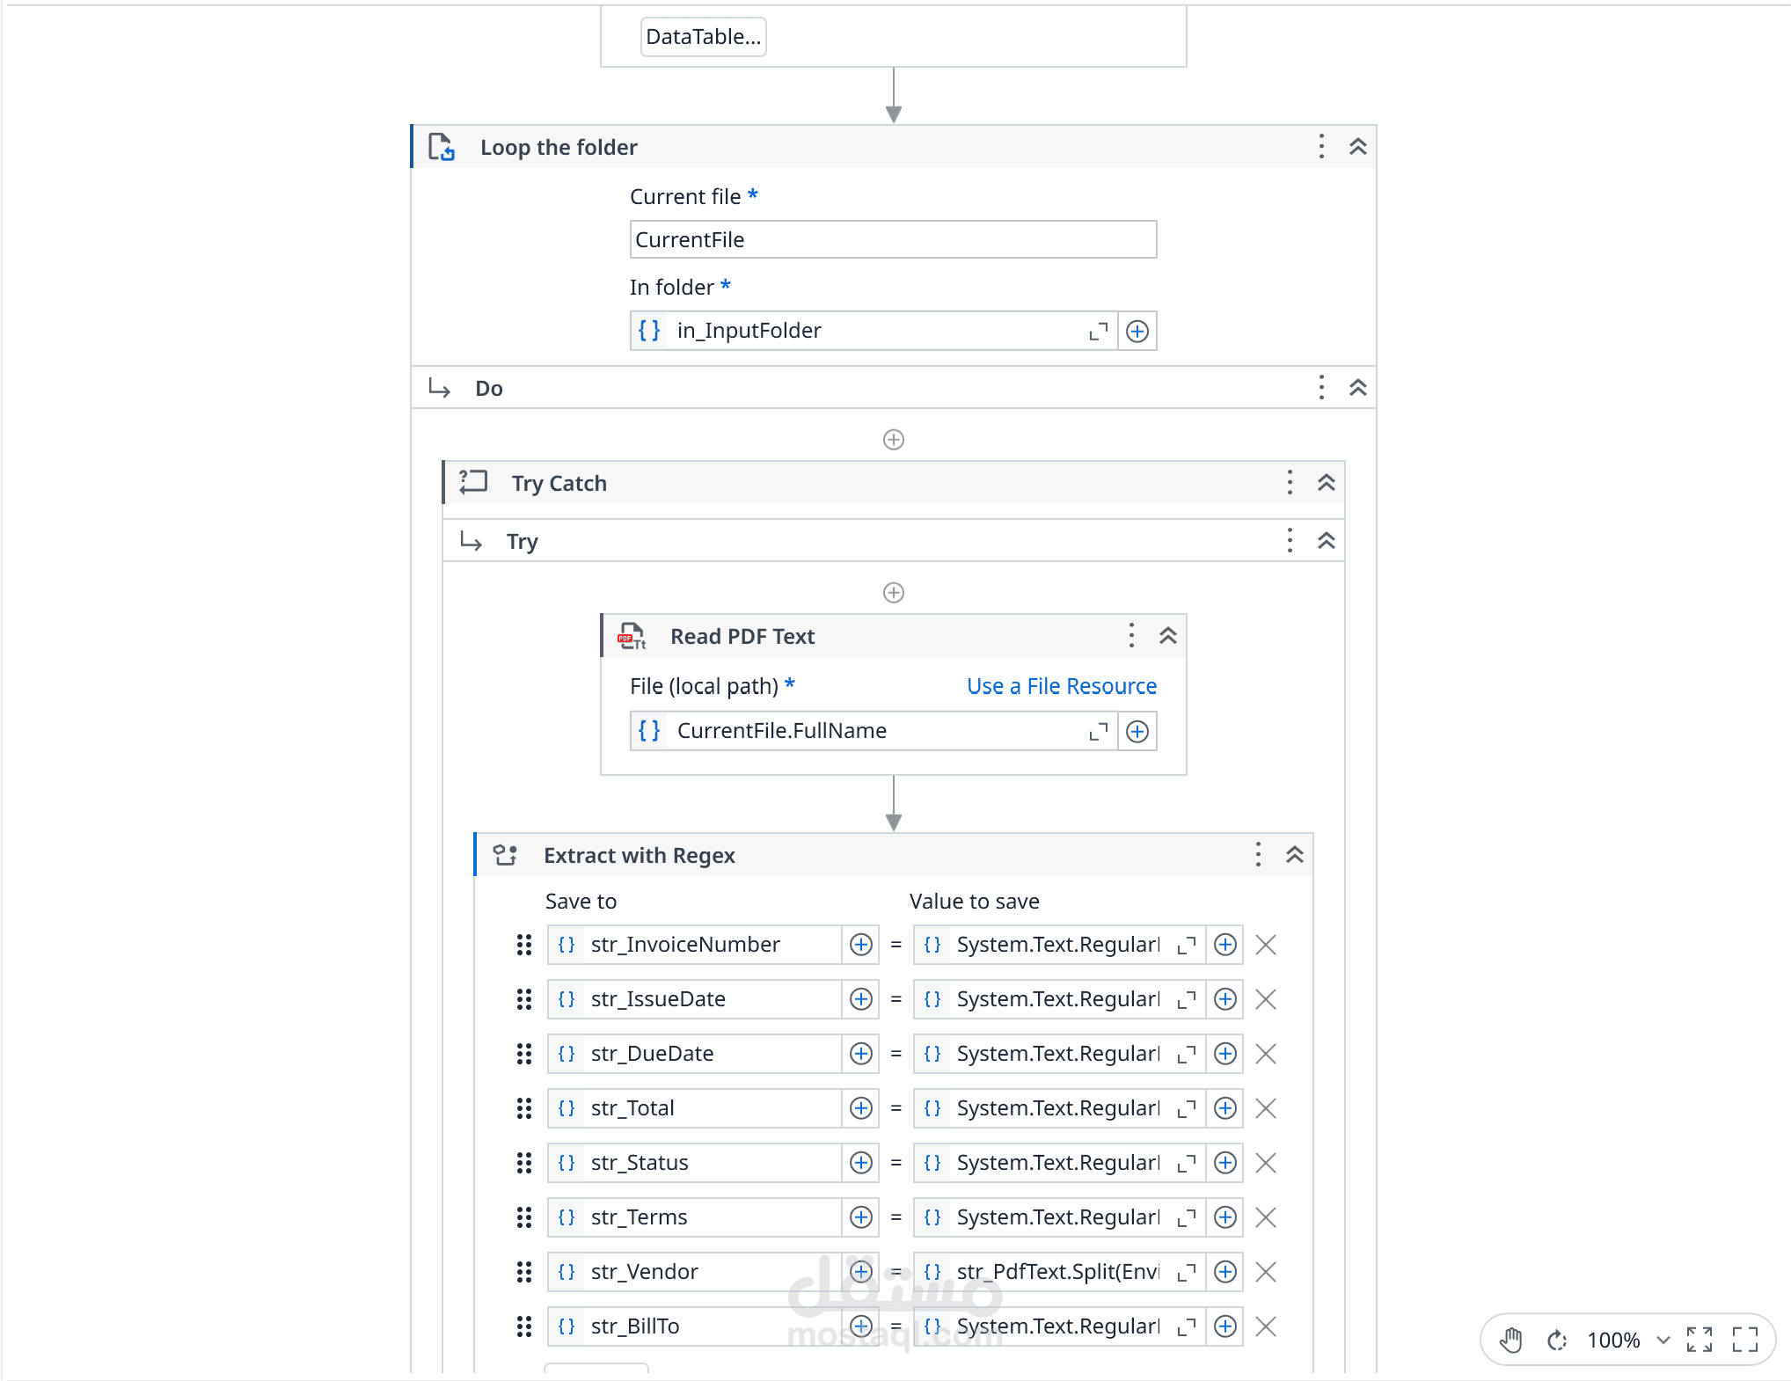Screen dimensions: 1791x1381
Task: Click the str_InvoiceNumber variable field
Action: click(694, 945)
